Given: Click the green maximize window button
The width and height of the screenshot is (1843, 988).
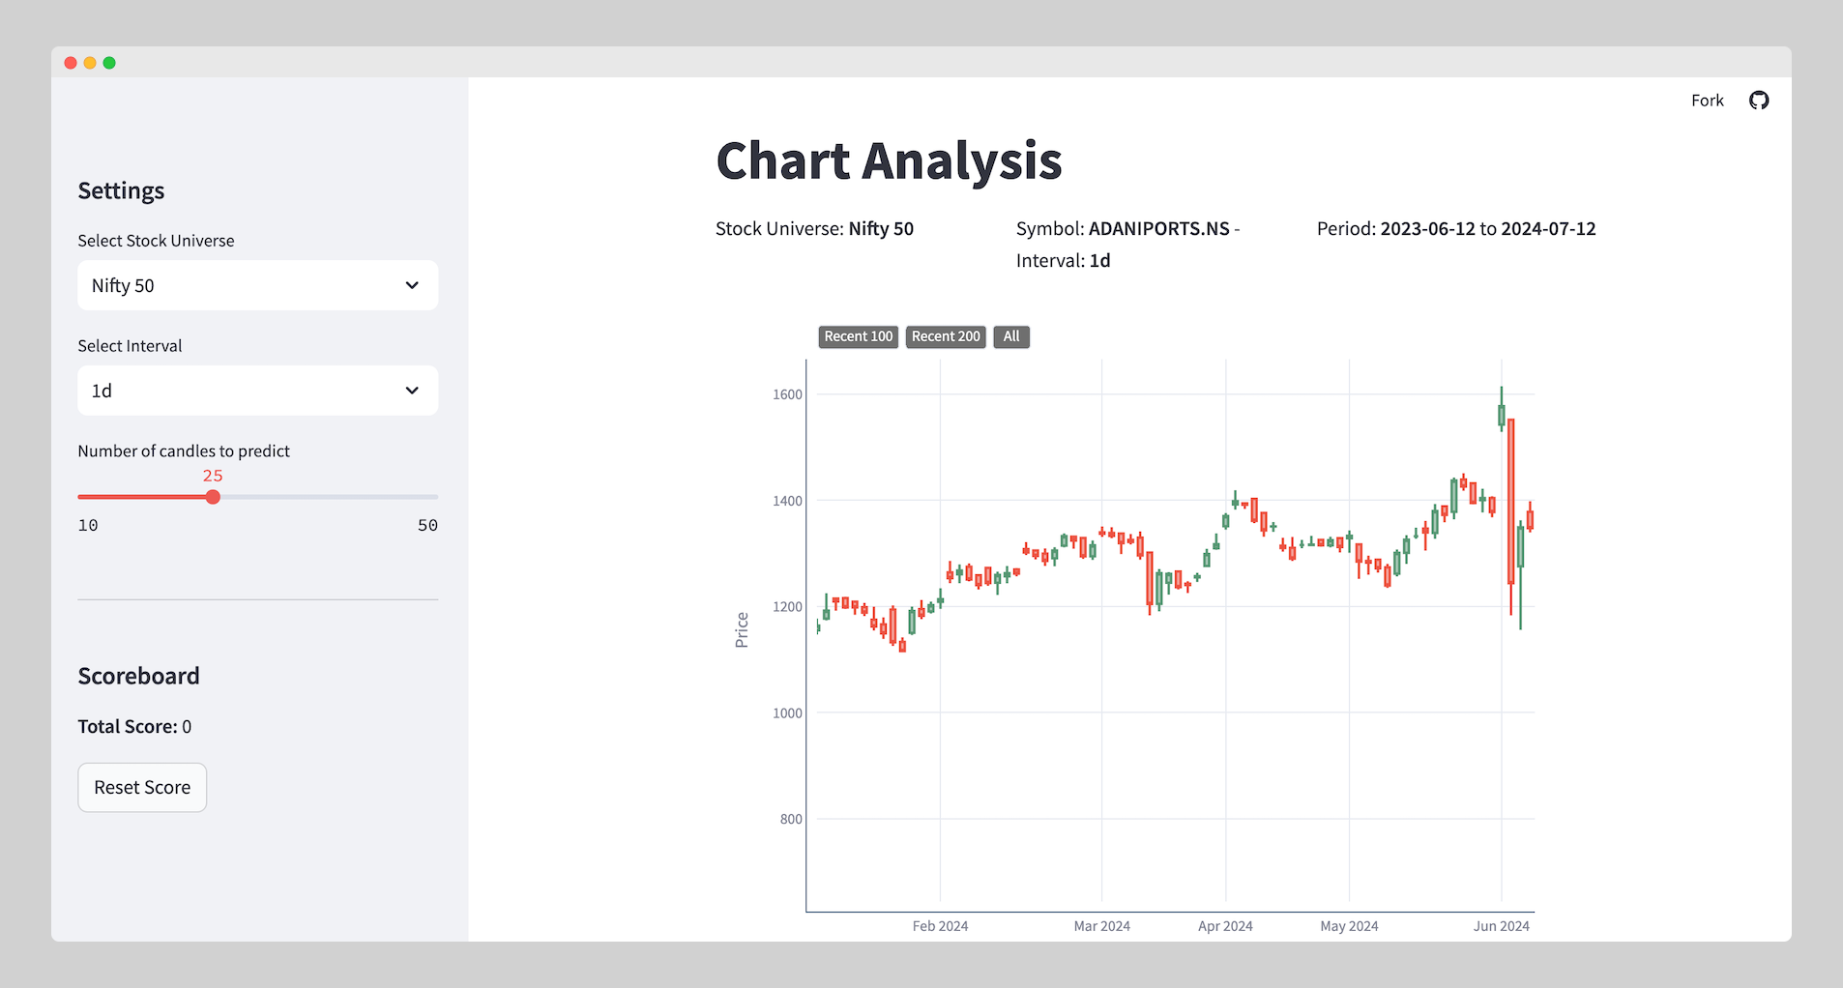Looking at the screenshot, I should point(109,63).
